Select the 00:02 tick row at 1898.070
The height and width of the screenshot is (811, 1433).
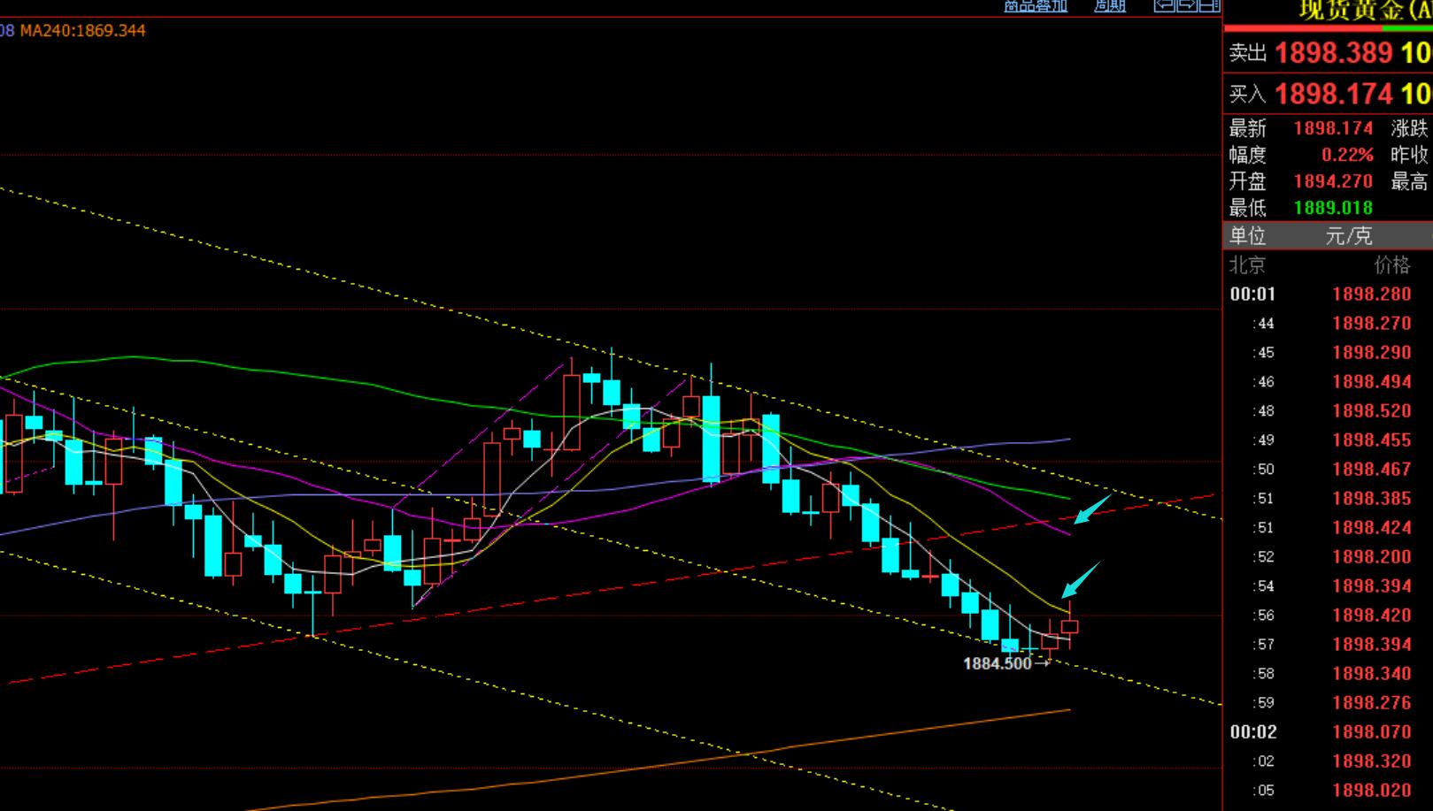(x=1328, y=732)
